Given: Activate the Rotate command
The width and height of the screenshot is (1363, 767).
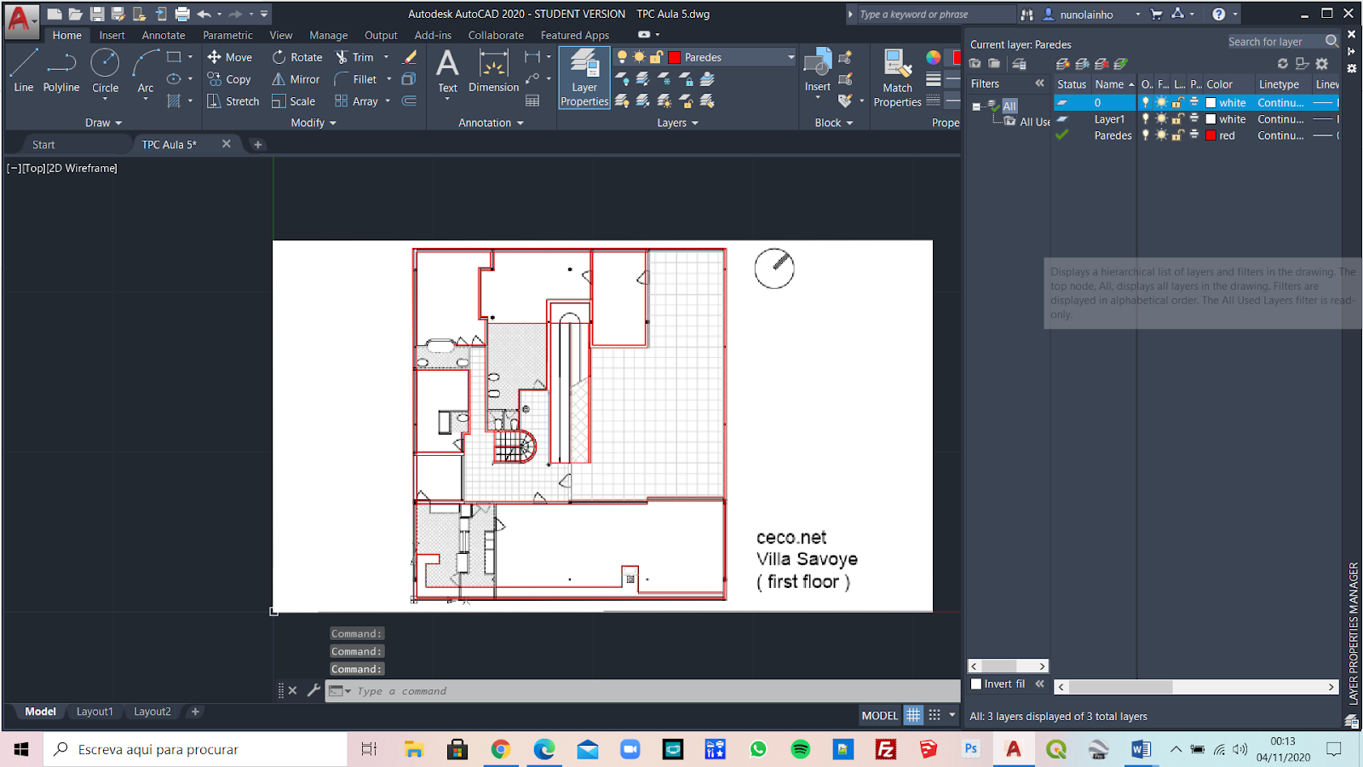Looking at the screenshot, I should coord(297,57).
